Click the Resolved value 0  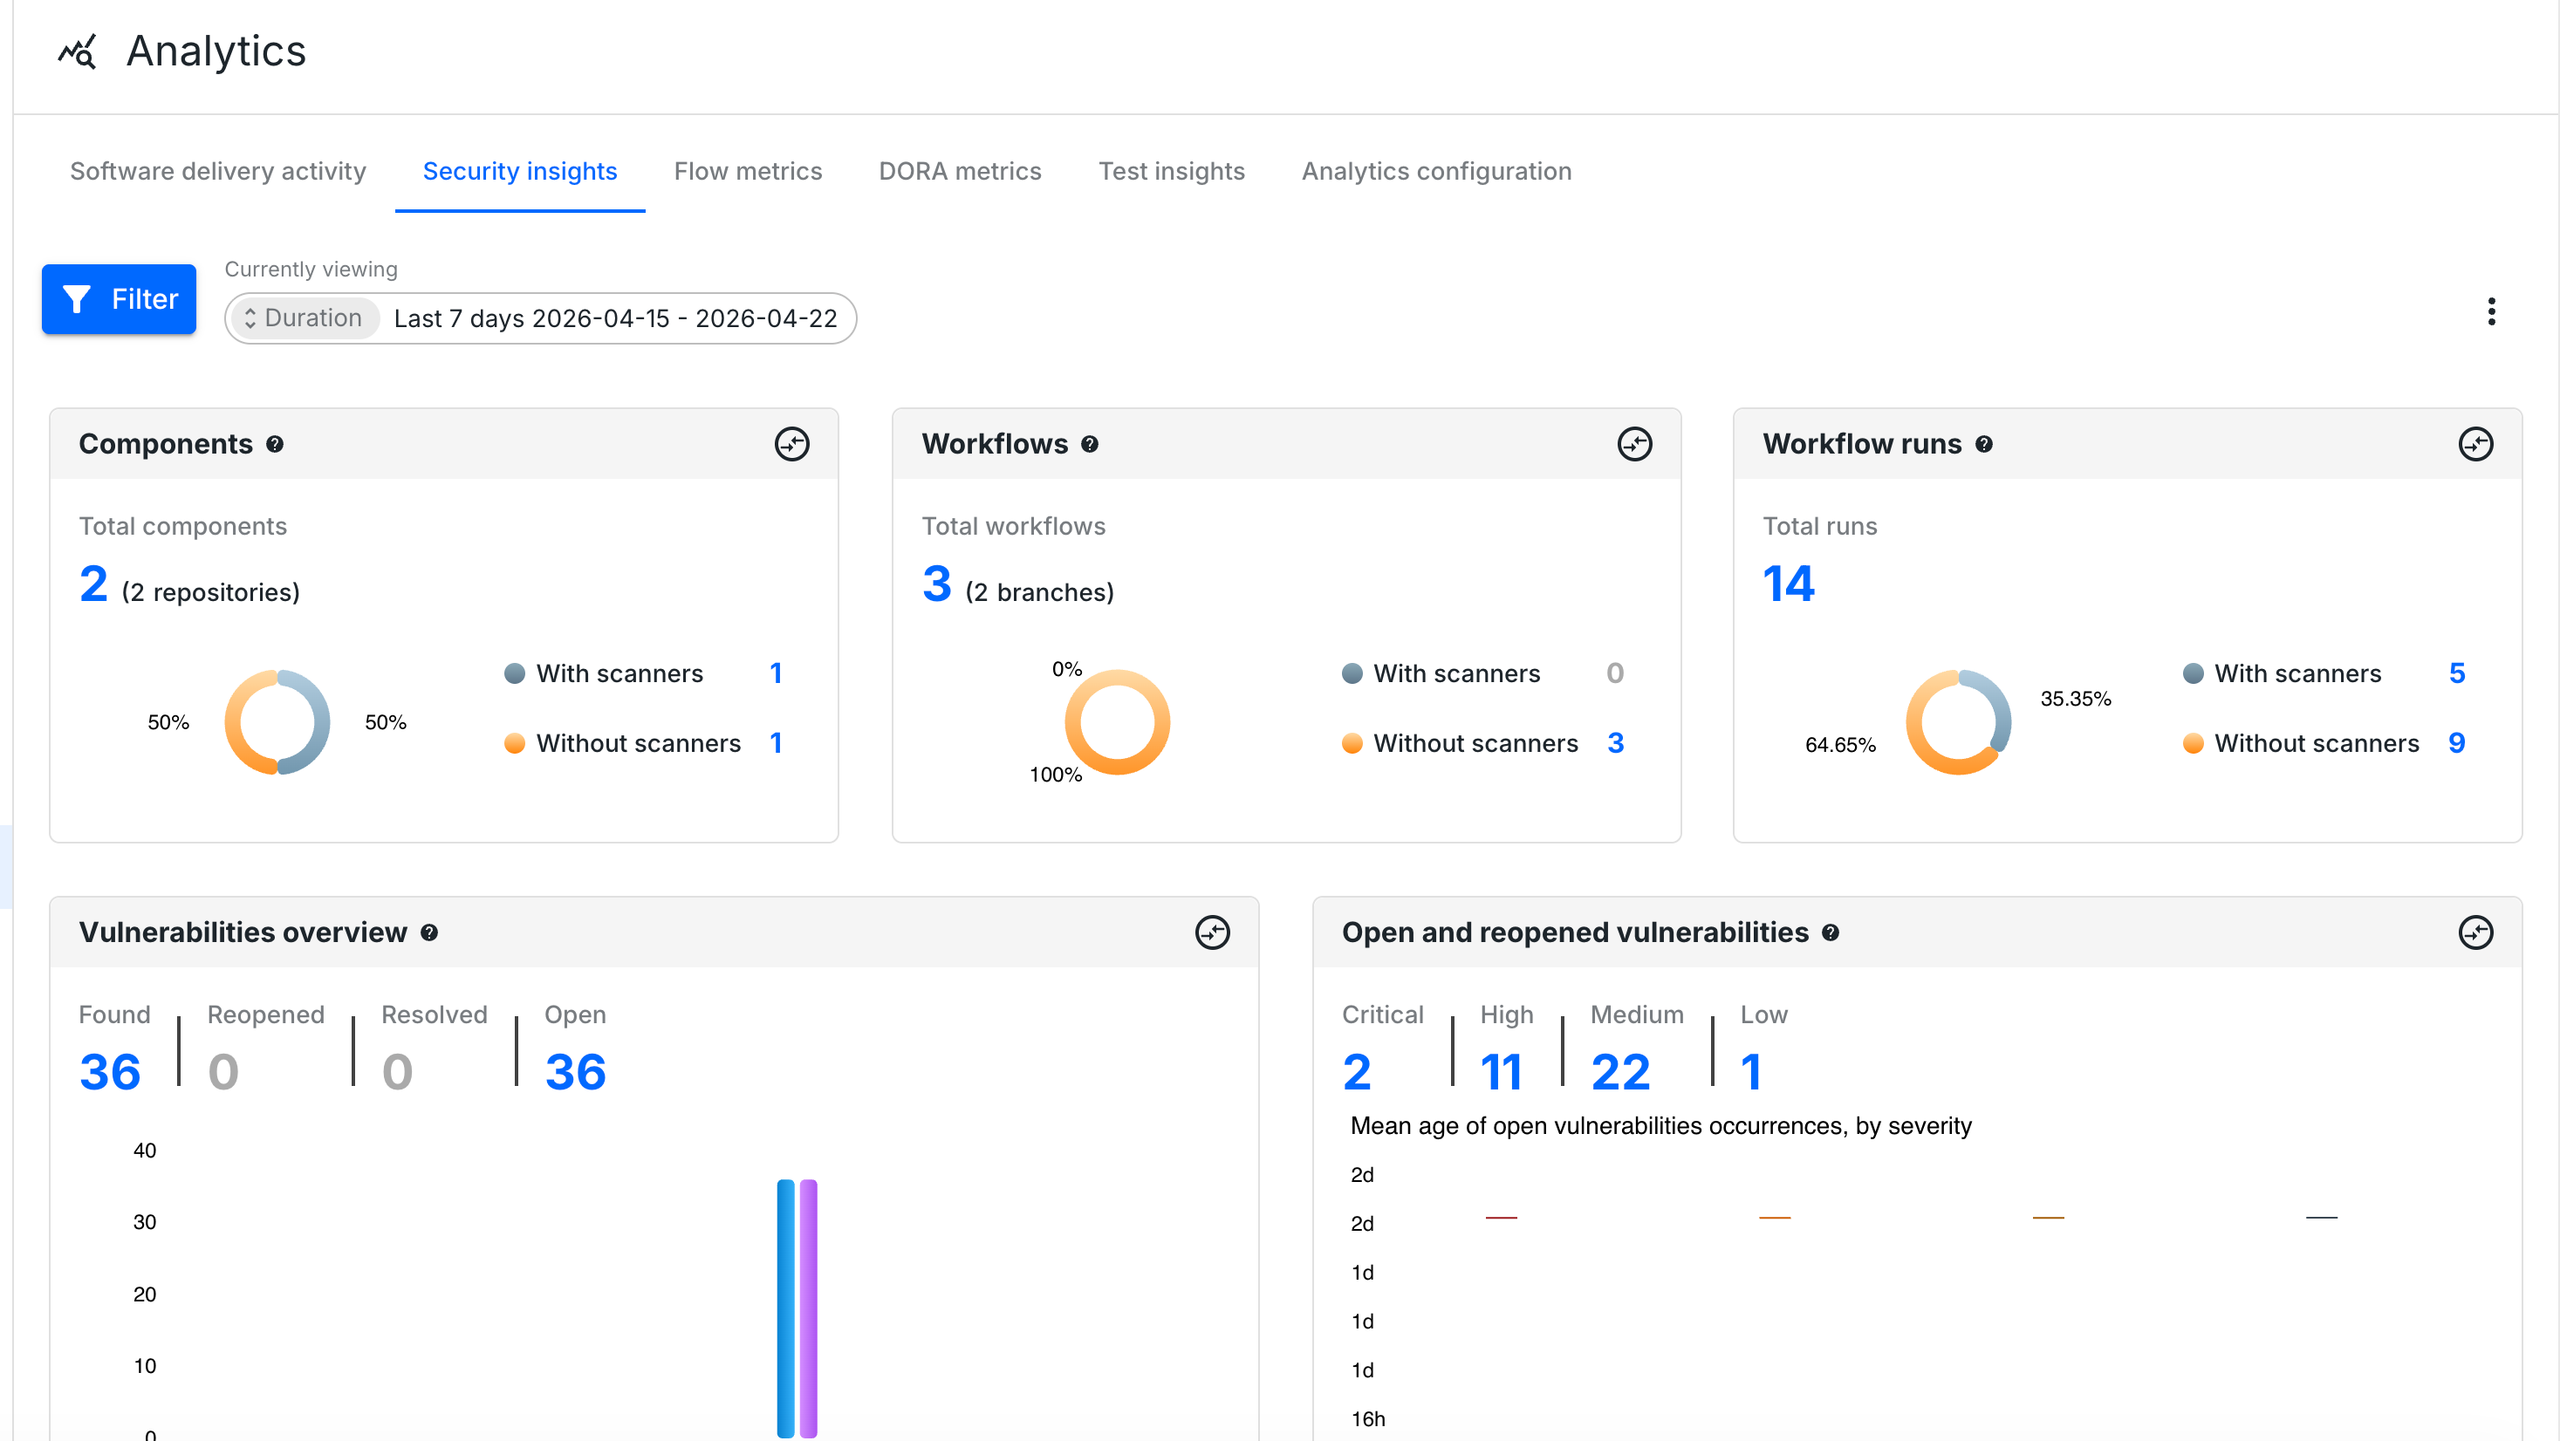coord(396,1071)
